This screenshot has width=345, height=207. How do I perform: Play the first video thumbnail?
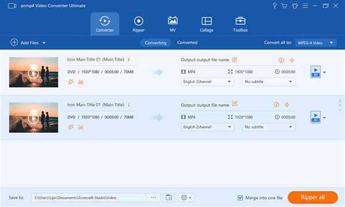[33, 73]
